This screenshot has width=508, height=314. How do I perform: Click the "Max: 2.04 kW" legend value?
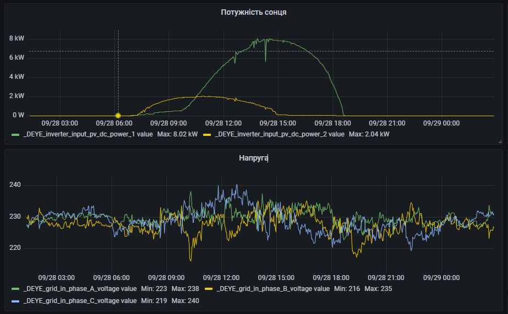369,134
